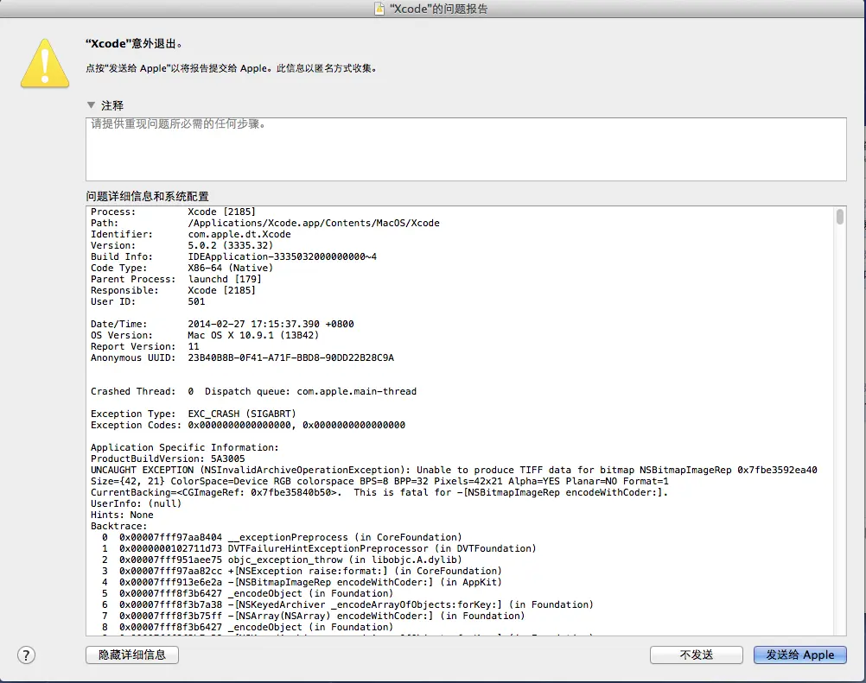Click the "Xcode"意外退出 heading text

(134, 43)
